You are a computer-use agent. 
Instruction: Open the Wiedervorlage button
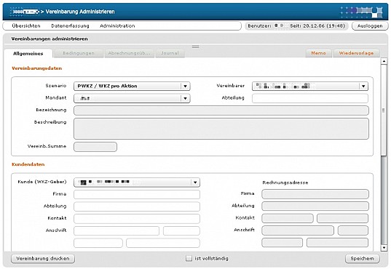tap(356, 53)
